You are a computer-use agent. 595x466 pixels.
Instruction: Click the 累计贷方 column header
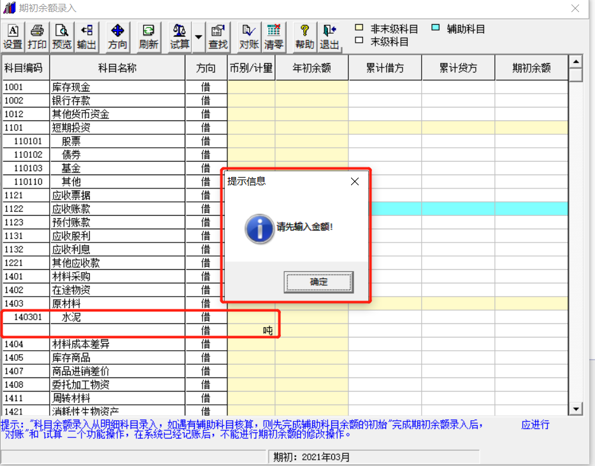pyautogui.click(x=458, y=68)
